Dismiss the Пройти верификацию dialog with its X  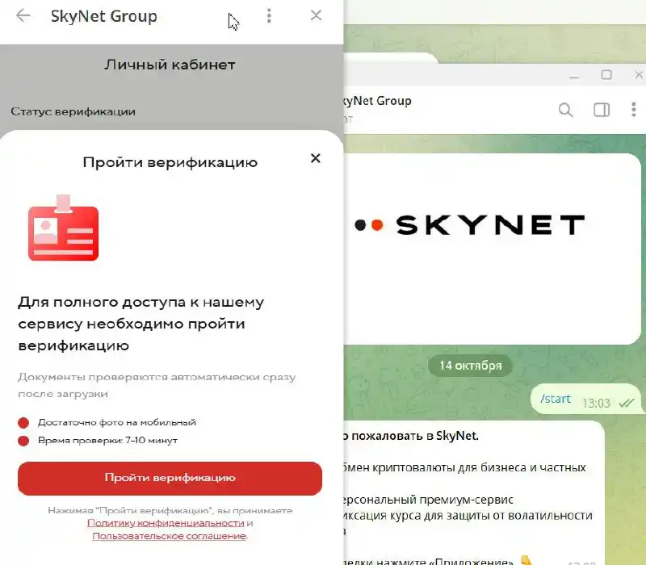[x=316, y=158]
